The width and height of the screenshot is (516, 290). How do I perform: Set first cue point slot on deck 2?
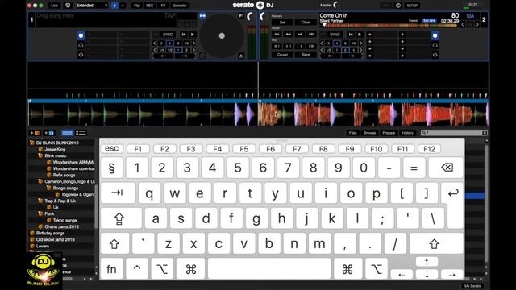(370, 35)
